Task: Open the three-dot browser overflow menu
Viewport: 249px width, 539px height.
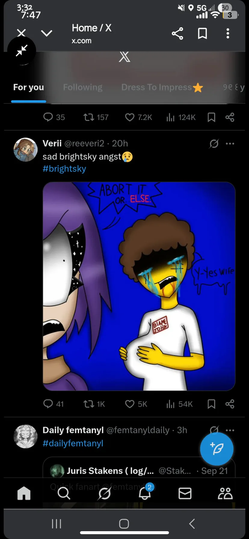Action: coord(228,33)
